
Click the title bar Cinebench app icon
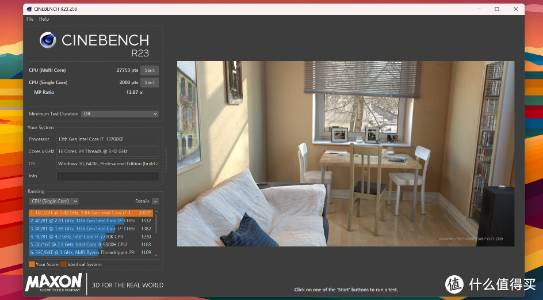click(x=29, y=9)
